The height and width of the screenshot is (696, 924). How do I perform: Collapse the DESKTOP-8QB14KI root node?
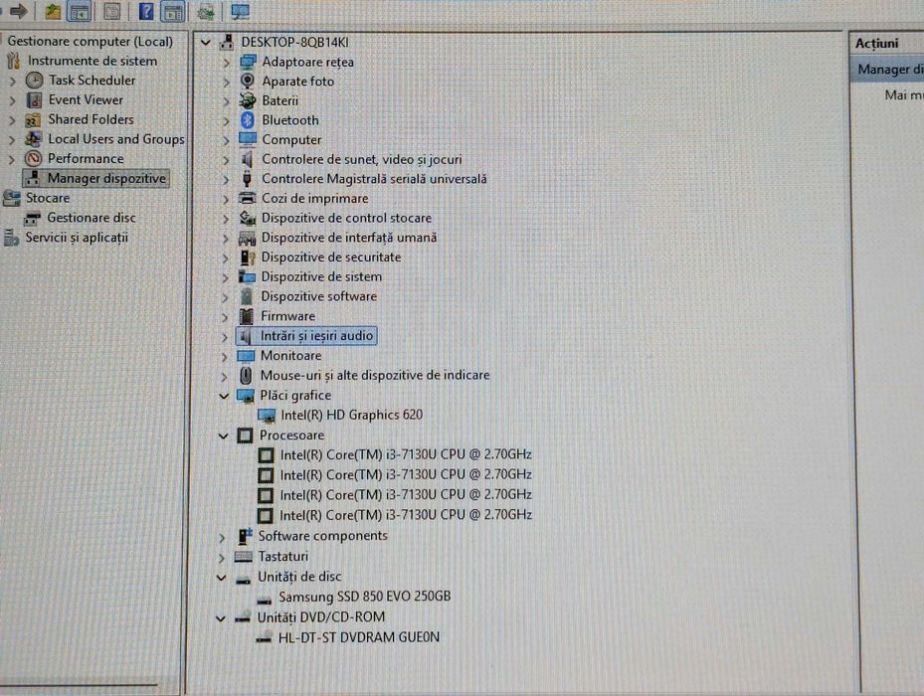pos(206,43)
